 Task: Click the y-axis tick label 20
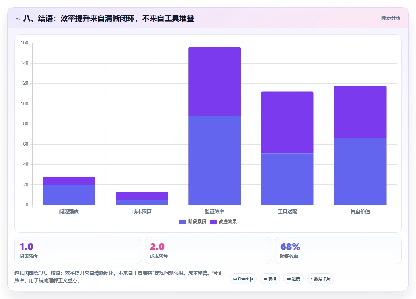(26, 184)
